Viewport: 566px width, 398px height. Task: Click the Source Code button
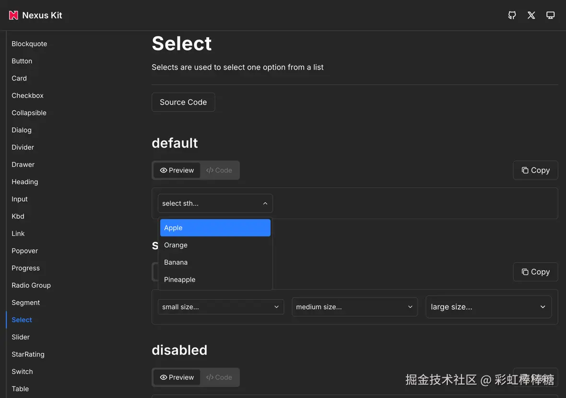(183, 102)
